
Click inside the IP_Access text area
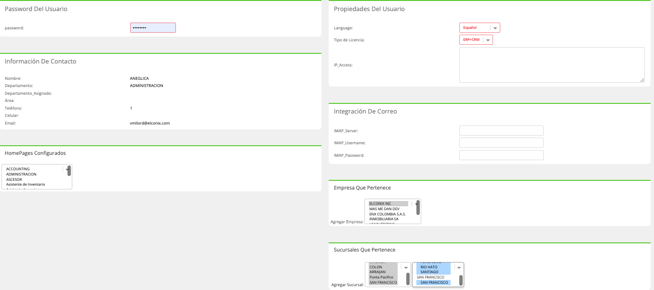[x=552, y=65]
